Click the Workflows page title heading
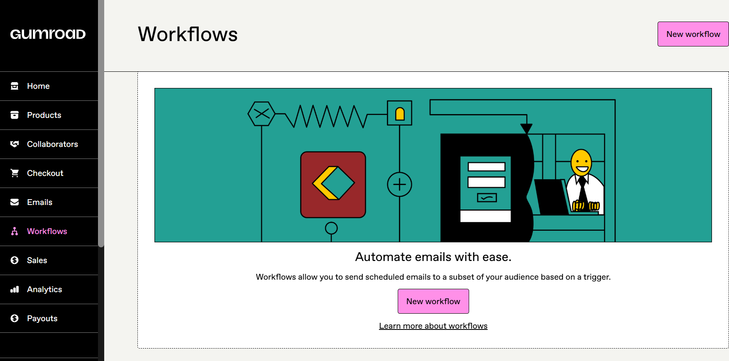The width and height of the screenshot is (729, 361). coord(188,34)
